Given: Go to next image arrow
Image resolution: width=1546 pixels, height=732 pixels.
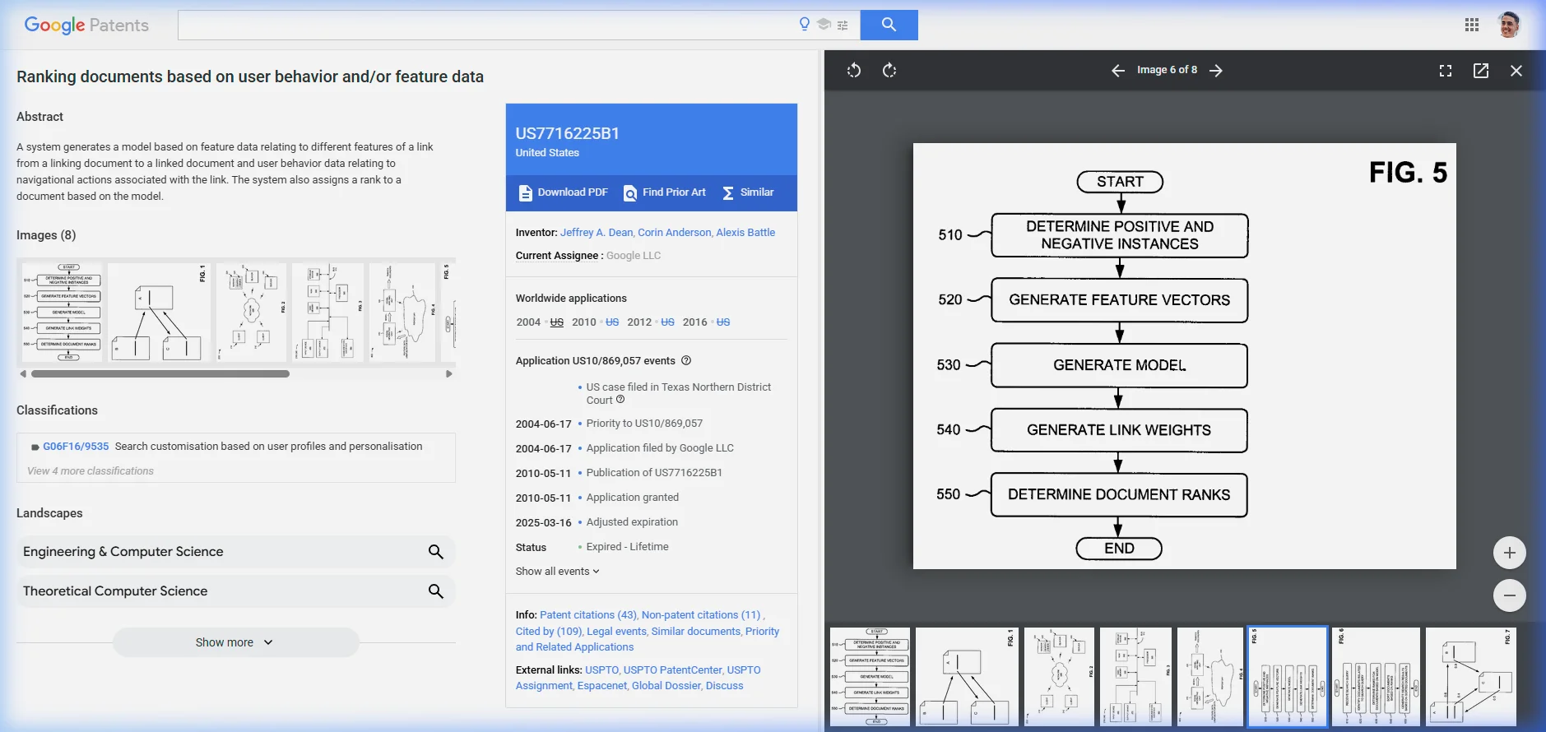Looking at the screenshot, I should click(x=1216, y=71).
